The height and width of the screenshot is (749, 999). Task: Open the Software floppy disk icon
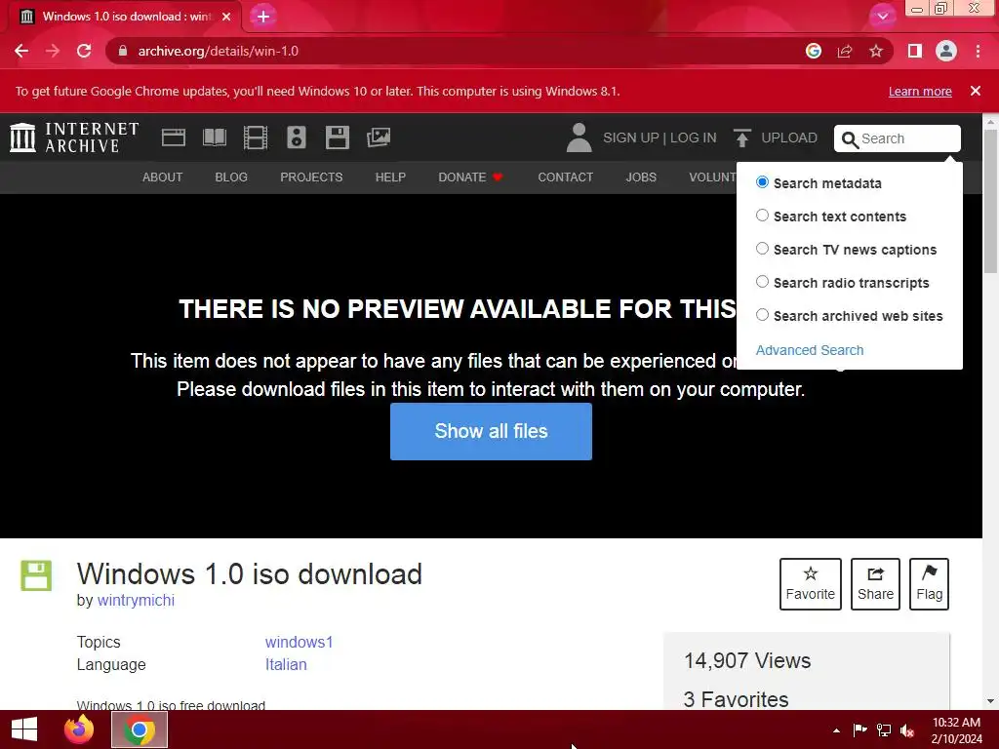point(337,138)
